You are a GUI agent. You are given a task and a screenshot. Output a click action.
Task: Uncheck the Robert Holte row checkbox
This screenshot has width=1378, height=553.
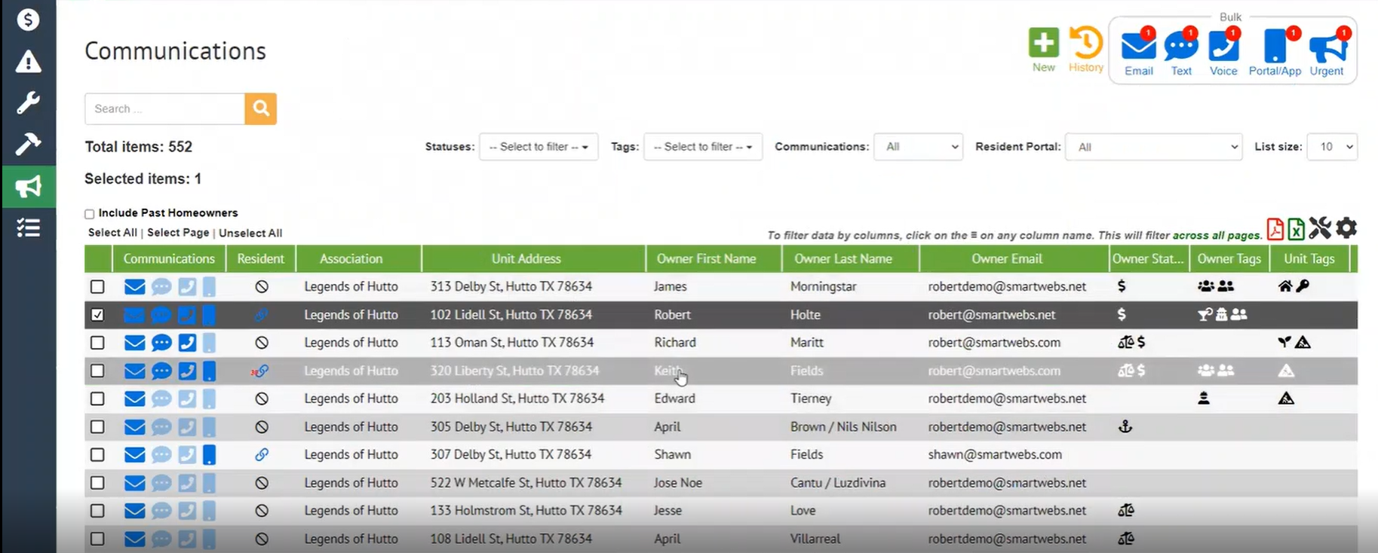[97, 315]
